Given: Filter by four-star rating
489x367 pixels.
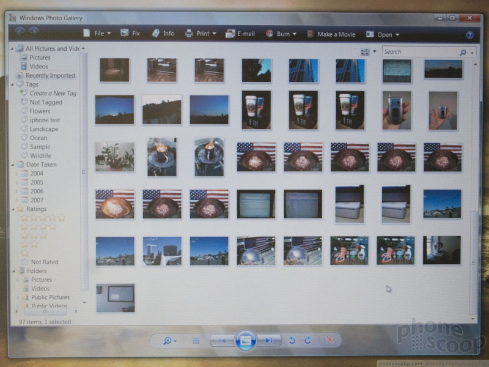Looking at the screenshot, I should tap(38, 227).
